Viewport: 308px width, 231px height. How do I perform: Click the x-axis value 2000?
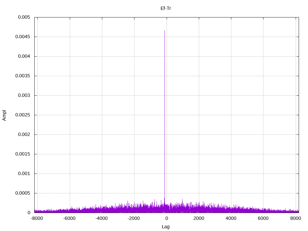199,218
